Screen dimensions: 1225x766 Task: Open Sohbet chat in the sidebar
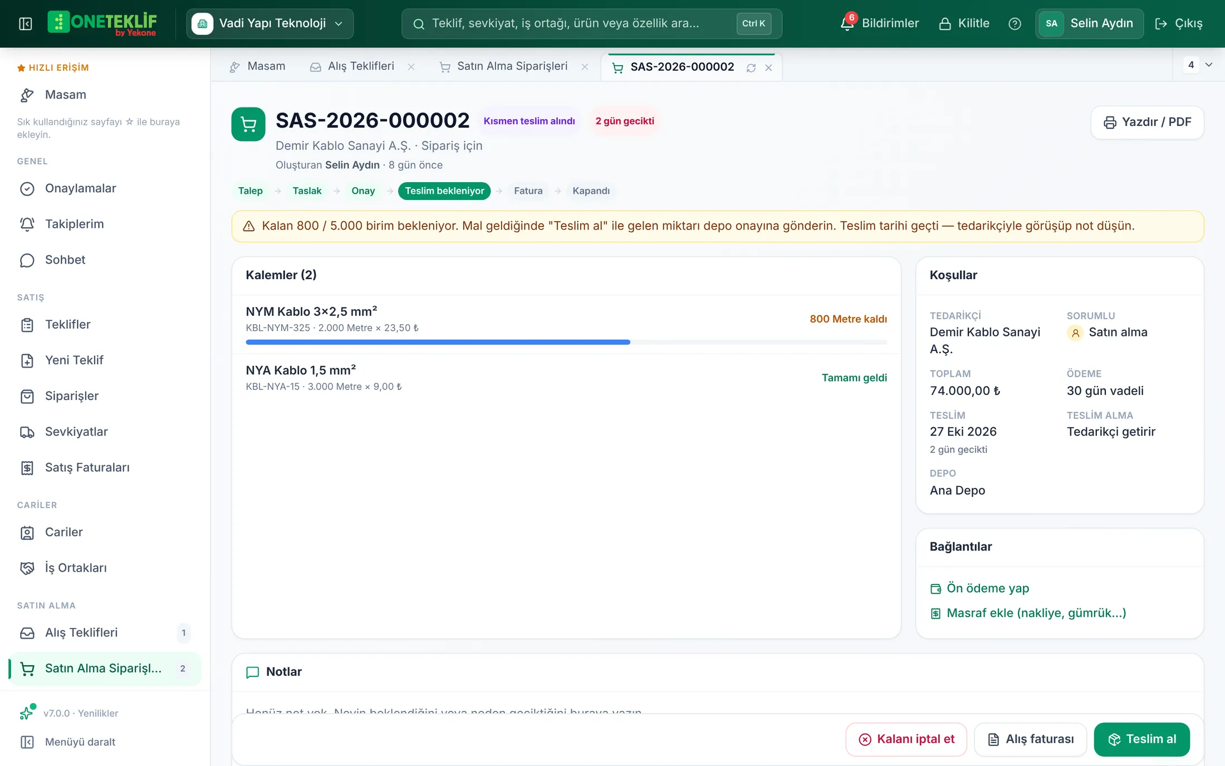click(x=105, y=260)
